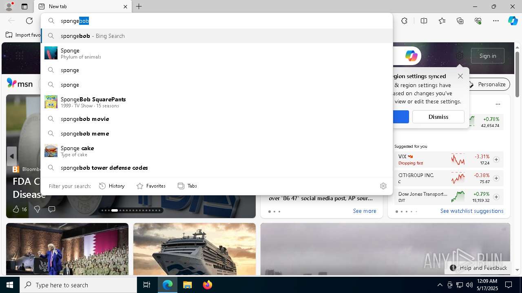522x293 pixels.
Task: Open cruise ship news thumbnail
Action: pyautogui.click(x=195, y=249)
